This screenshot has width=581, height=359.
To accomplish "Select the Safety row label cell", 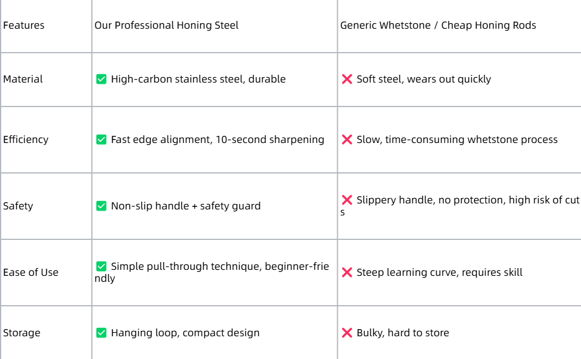I will click(x=46, y=206).
